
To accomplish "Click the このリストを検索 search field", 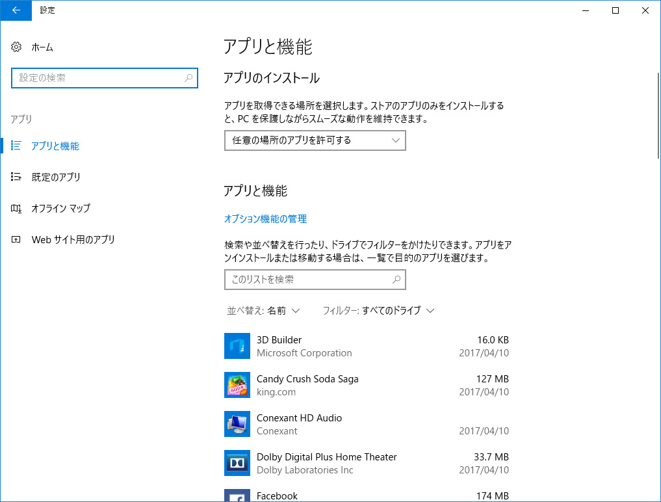I will [x=305, y=280].
